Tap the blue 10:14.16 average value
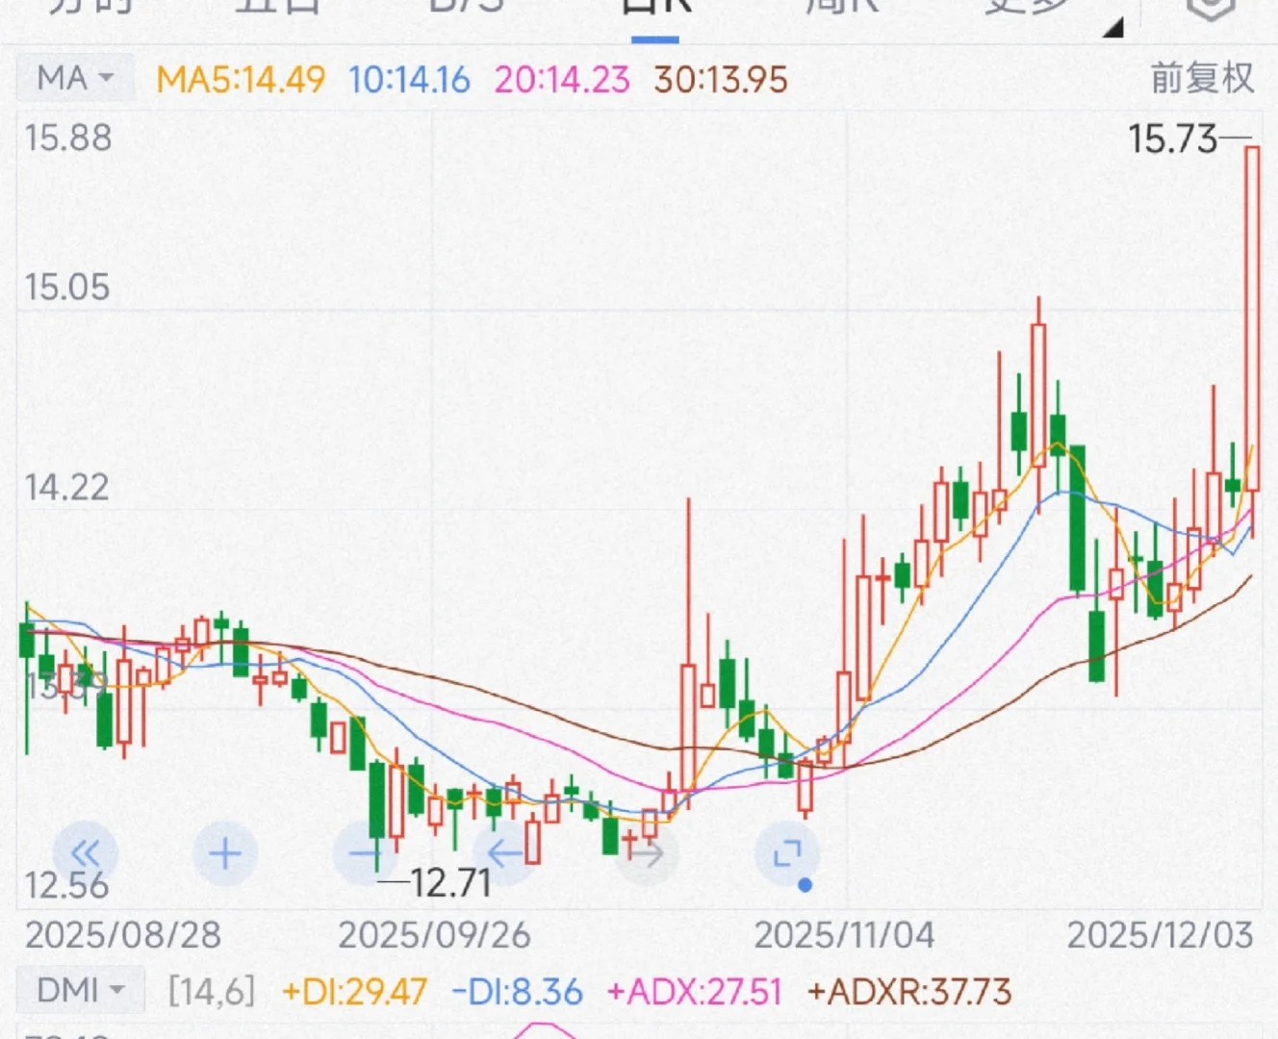This screenshot has width=1278, height=1039. coord(409,79)
